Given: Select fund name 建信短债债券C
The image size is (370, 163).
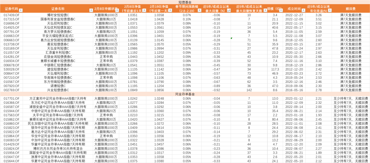Looking at the screenshot, I should pyautogui.click(x=58, y=69).
